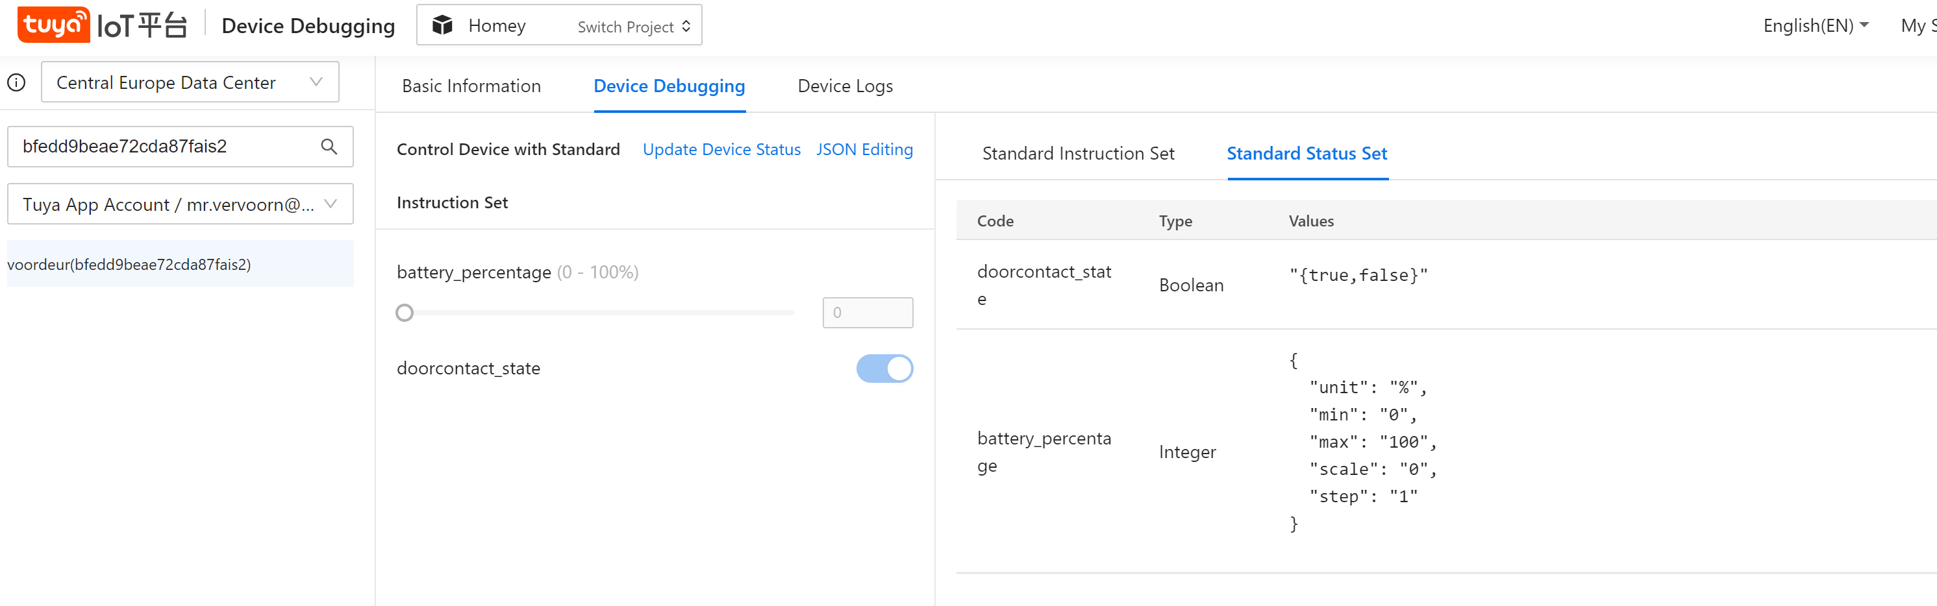Click the info icon beside data center
This screenshot has width=1937, height=606.
pos(16,82)
